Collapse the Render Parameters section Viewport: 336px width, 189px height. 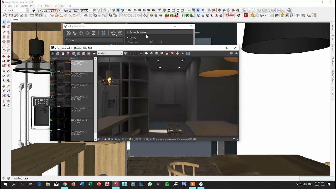pos(128,32)
